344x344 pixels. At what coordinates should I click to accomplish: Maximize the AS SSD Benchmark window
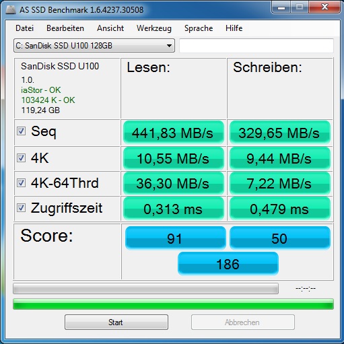tap(300, 7)
